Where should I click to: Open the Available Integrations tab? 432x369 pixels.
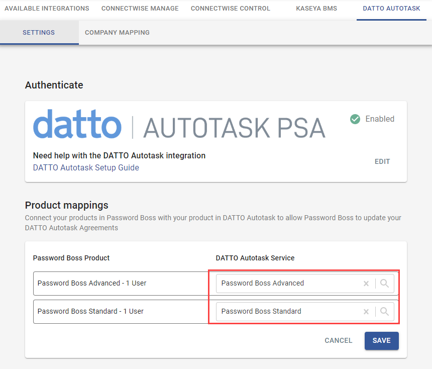47,9
